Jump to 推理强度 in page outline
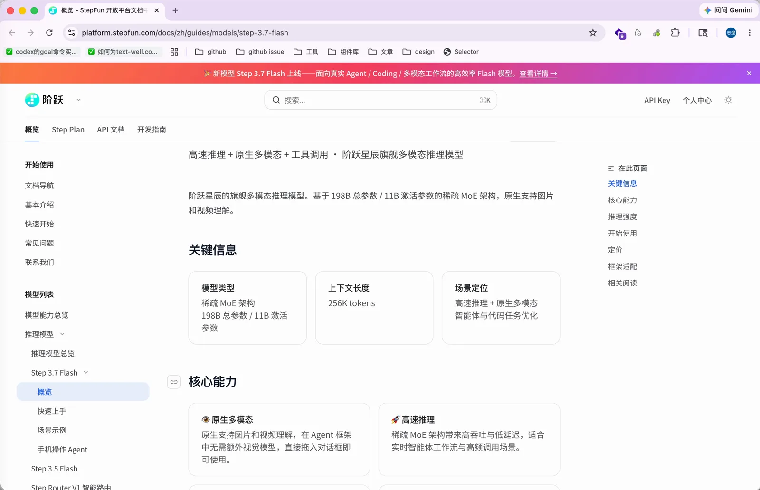 (622, 217)
